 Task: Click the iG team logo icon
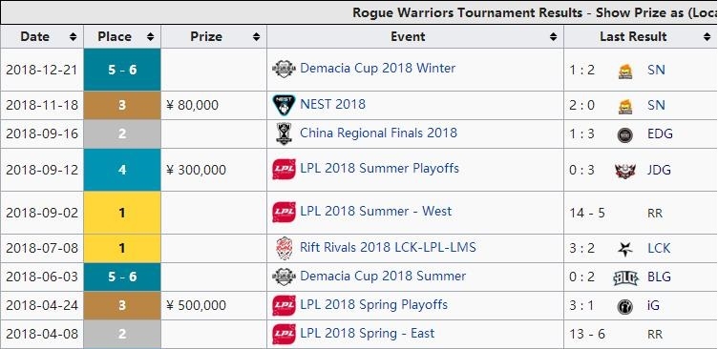[625, 306]
